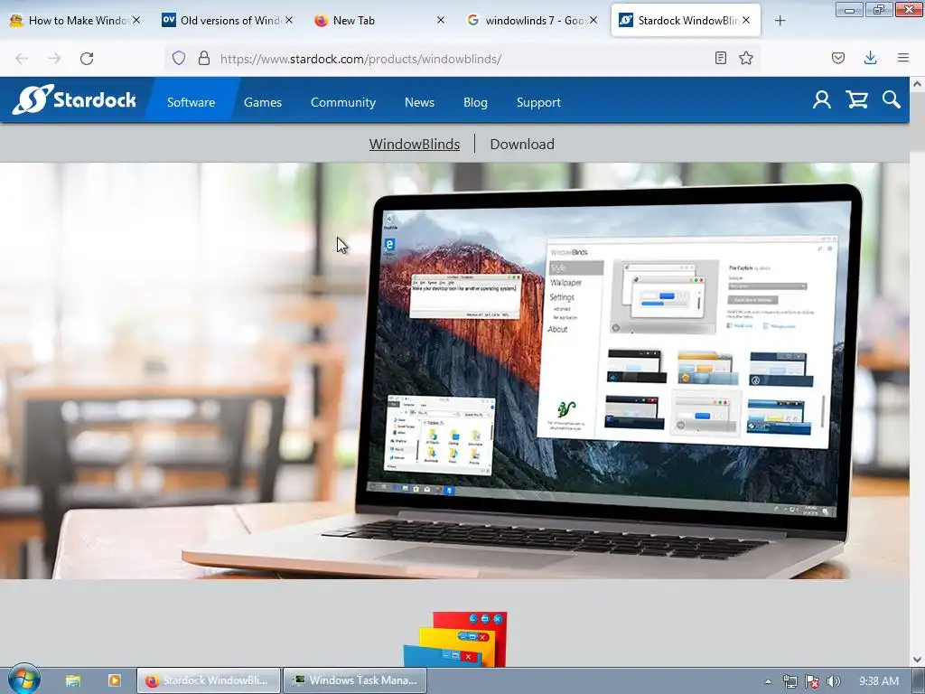Viewport: 925px width, 694px height.
Task: Click the Stardock site search magnifier
Action: tap(892, 99)
